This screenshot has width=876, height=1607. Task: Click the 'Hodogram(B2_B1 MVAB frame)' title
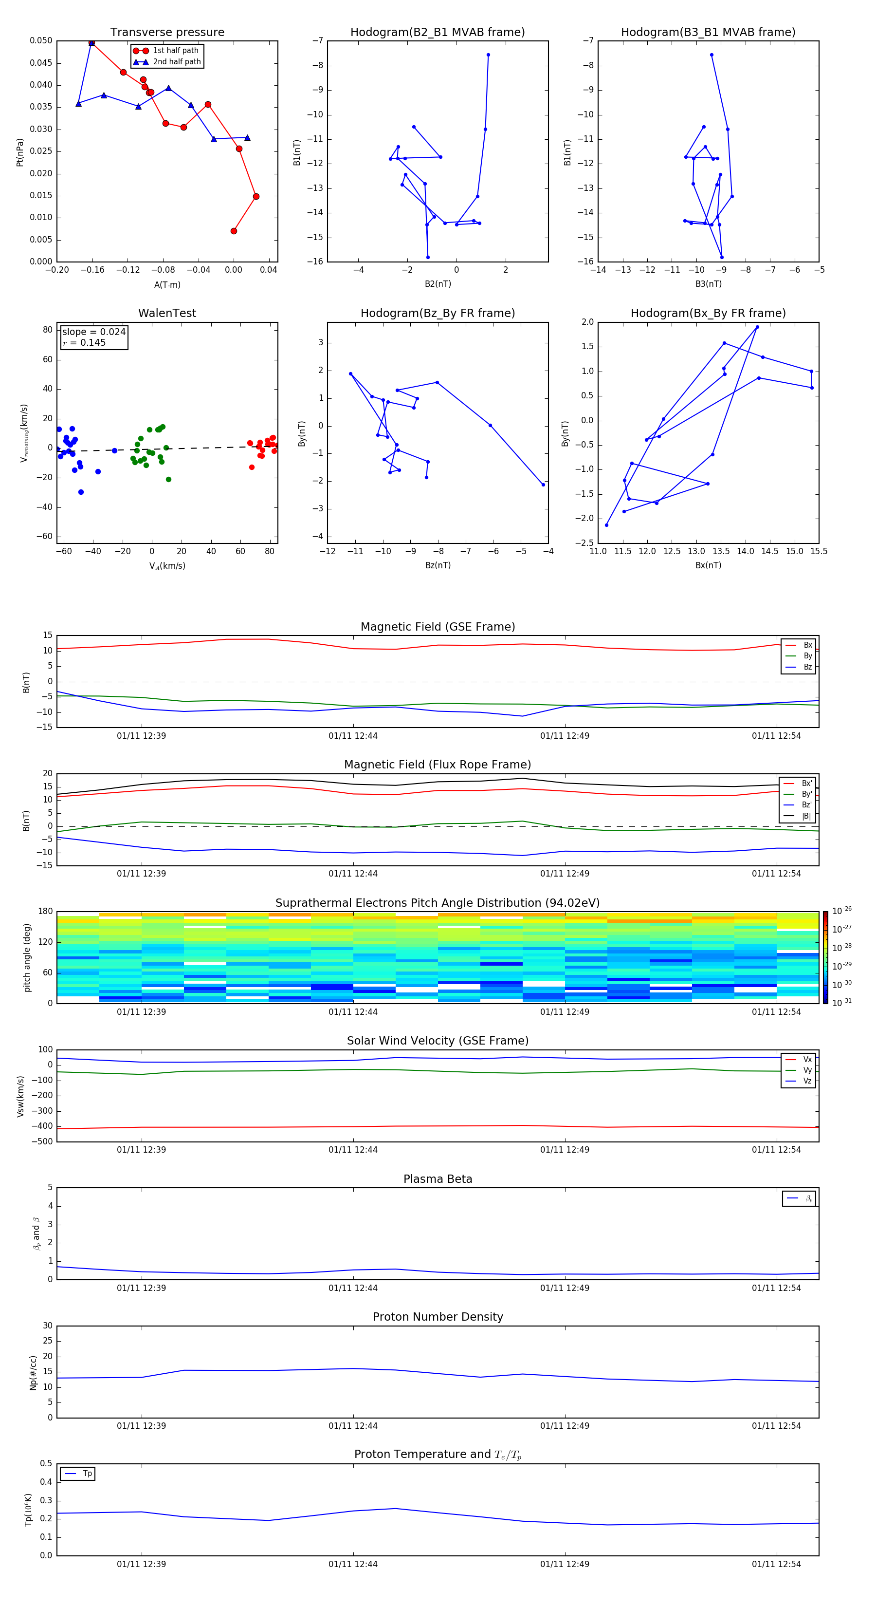pyautogui.click(x=437, y=33)
